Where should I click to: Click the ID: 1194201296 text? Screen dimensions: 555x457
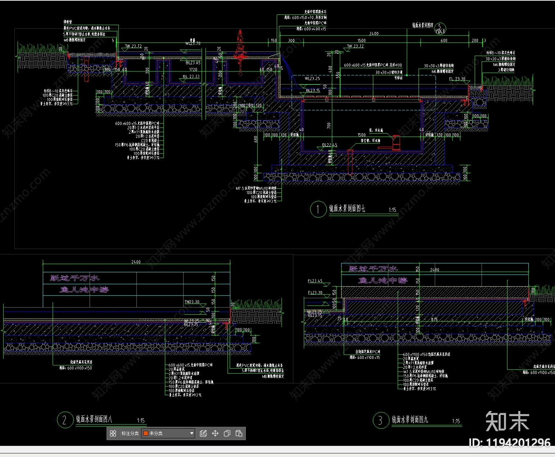(510, 443)
